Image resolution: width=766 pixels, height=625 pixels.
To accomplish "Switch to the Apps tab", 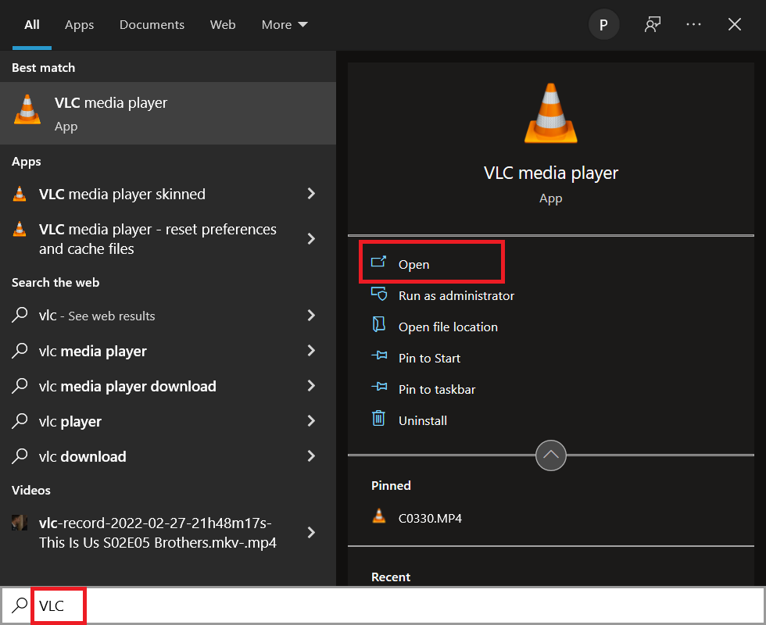I will [x=79, y=24].
